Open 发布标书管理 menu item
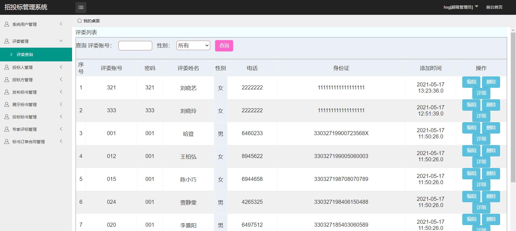The image size is (516, 231). pyautogui.click(x=36, y=92)
